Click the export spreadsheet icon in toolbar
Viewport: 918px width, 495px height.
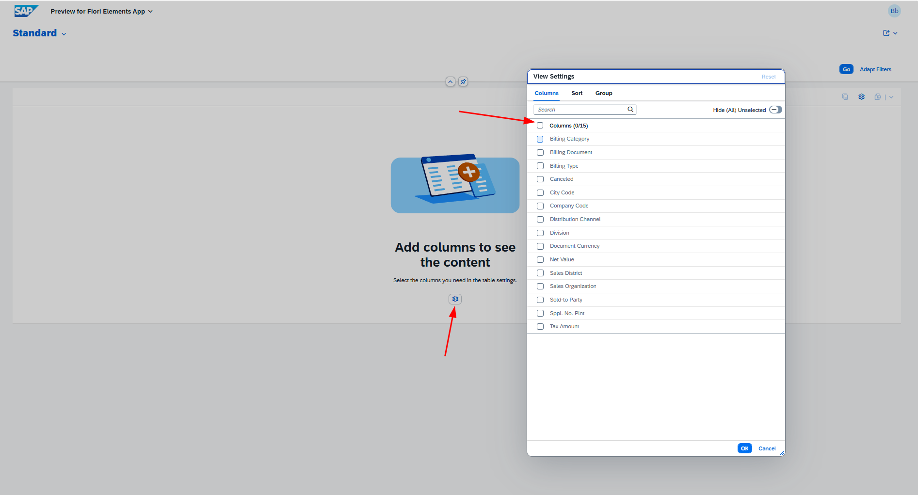point(878,97)
